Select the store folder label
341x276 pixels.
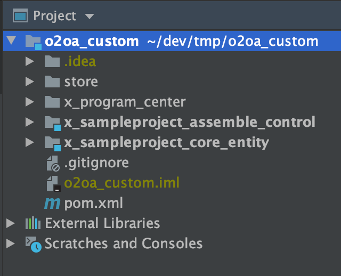[x=81, y=82]
